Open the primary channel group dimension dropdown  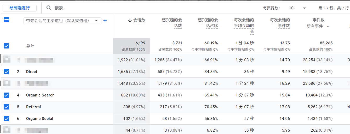click(62, 21)
